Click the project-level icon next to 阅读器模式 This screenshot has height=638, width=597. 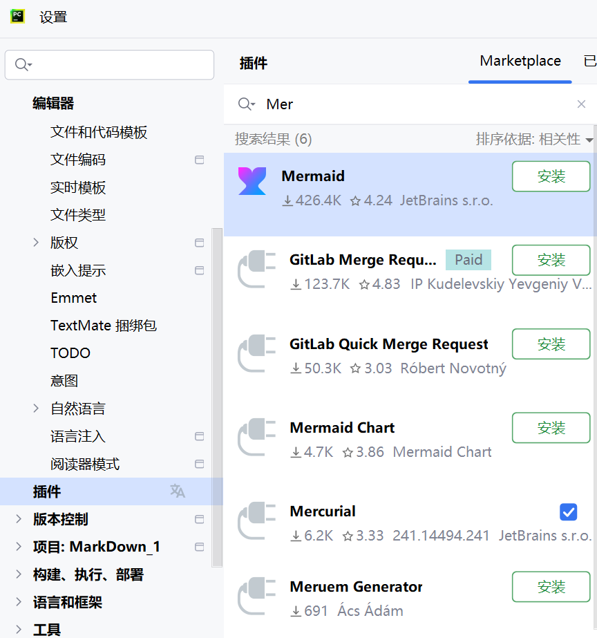click(x=199, y=465)
